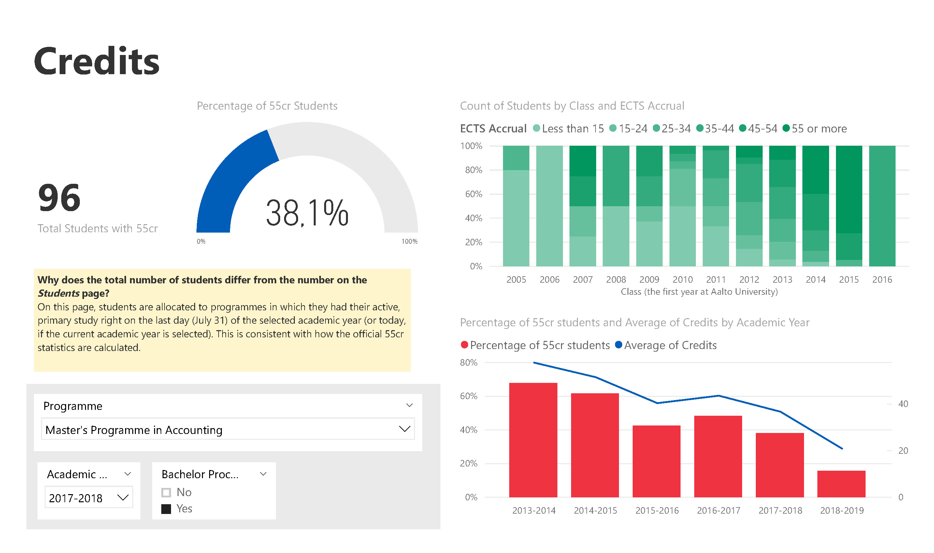Screen dimensions: 934x553
Task: Collapse the Bachelor Proc slicer chevron
Action: tap(263, 474)
